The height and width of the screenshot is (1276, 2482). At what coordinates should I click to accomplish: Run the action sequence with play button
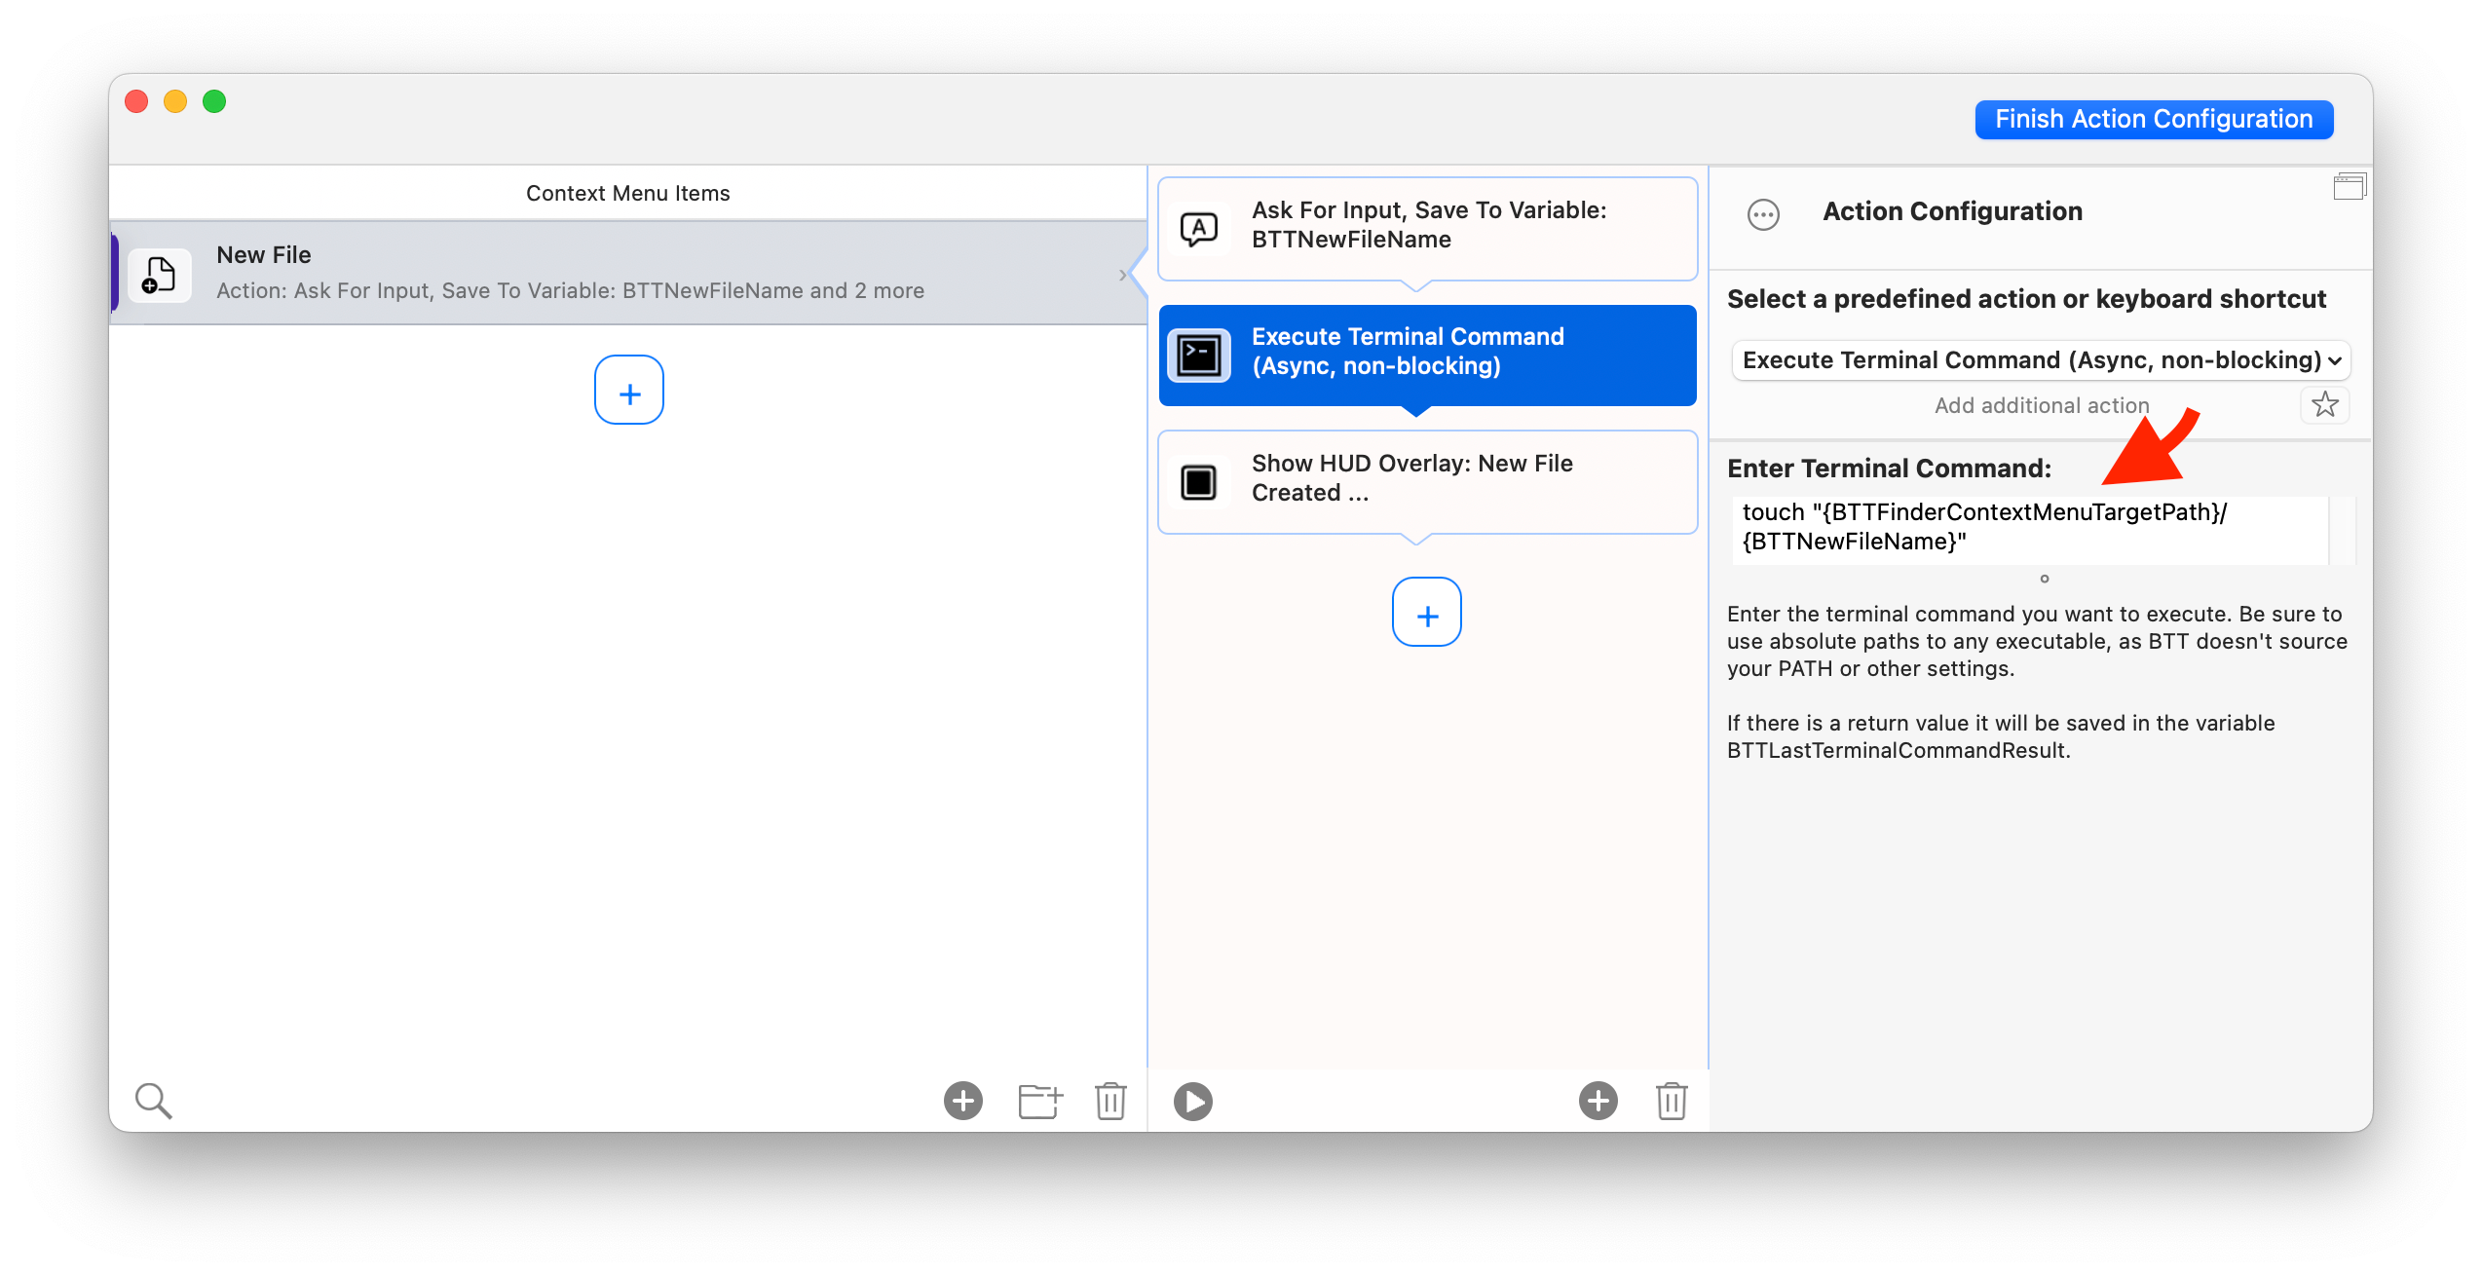tap(1193, 1101)
